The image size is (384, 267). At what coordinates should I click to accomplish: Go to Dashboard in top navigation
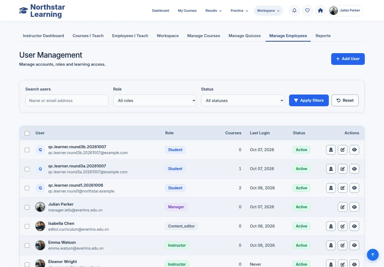pyautogui.click(x=161, y=11)
